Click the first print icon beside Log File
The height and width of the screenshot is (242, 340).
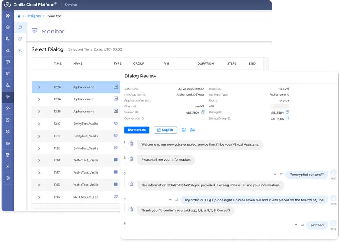(184, 130)
